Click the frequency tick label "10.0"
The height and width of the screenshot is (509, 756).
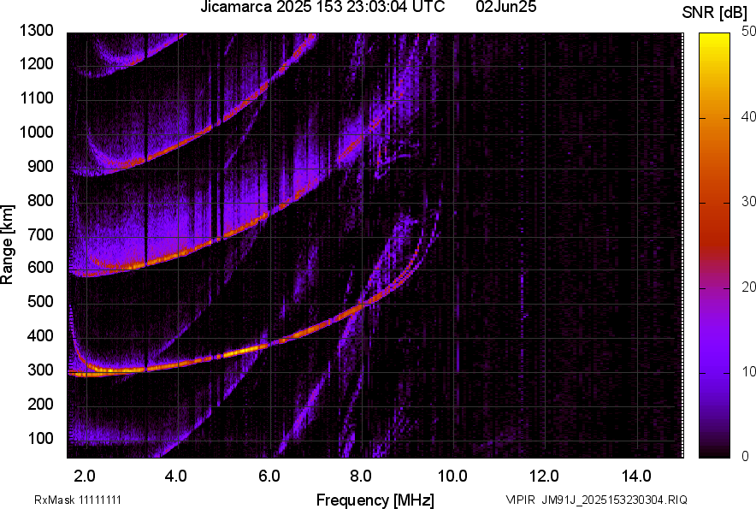[x=452, y=476]
